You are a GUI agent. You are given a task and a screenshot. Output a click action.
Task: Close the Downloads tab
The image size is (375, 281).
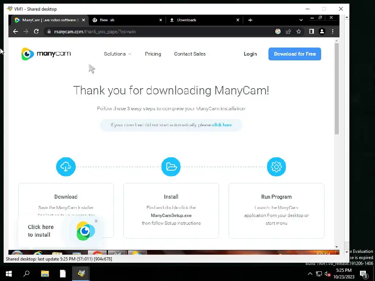click(238, 20)
